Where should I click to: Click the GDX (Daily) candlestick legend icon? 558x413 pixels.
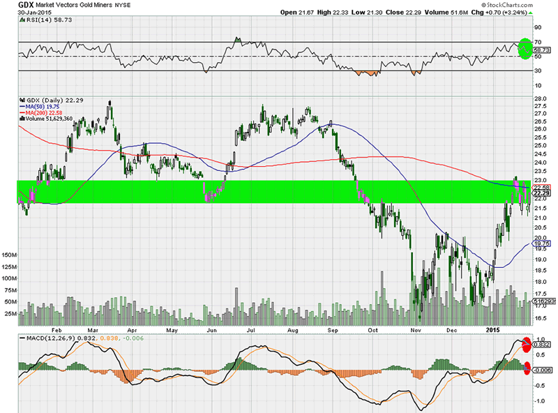[x=22, y=100]
